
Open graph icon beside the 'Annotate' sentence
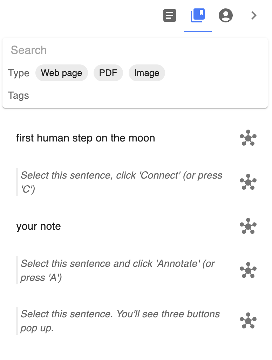pos(248,270)
